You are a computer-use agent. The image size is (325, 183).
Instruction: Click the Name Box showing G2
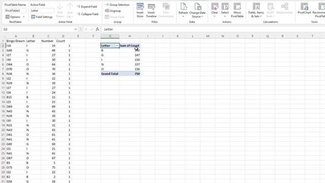(38, 29)
